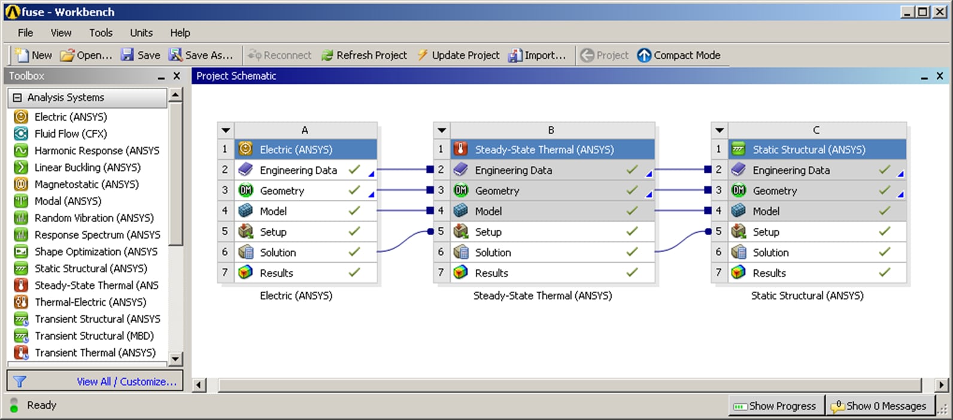Collapse the Analysis Systems group
The image size is (953, 420).
pyautogui.click(x=17, y=98)
